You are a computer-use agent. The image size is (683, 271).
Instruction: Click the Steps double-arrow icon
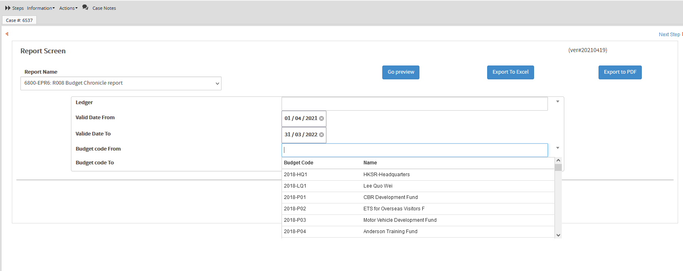(x=8, y=8)
